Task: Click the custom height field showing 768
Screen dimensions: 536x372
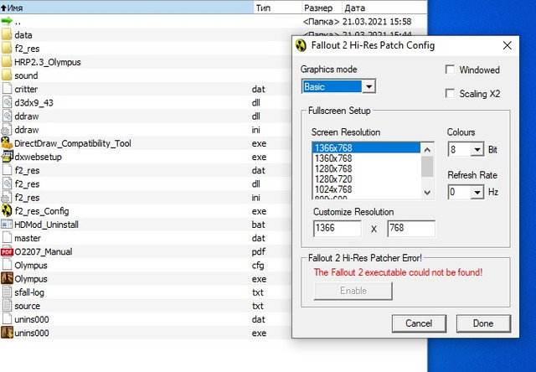Action: 411,228
